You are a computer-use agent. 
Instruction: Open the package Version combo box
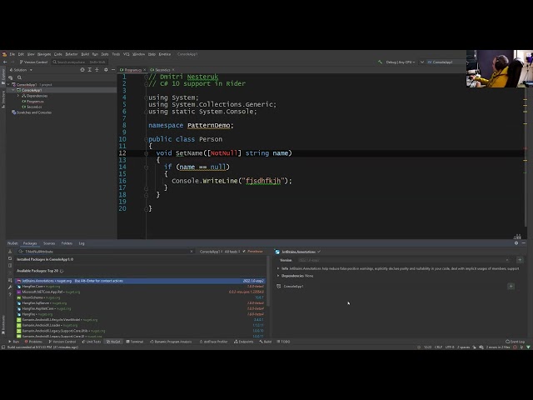click(x=405, y=260)
